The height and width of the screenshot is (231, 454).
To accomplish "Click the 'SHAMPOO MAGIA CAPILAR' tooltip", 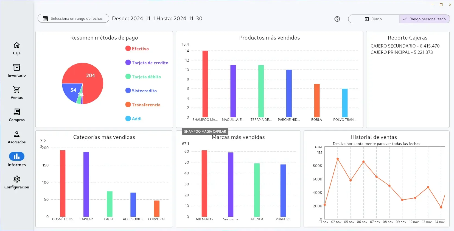I will tap(205, 132).
